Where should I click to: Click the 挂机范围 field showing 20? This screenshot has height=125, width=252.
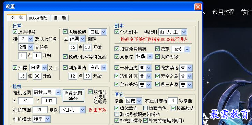40,110
